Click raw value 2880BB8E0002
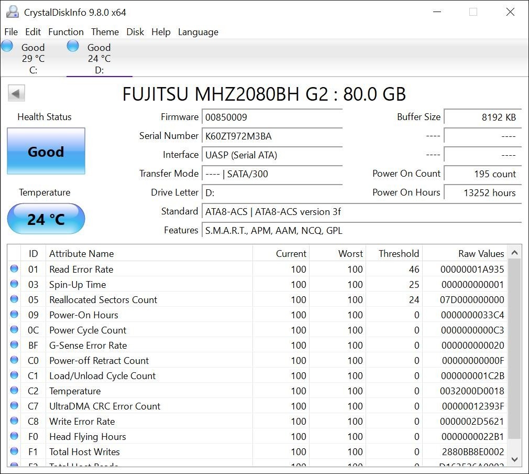This screenshot has height=474, width=529. [472, 451]
